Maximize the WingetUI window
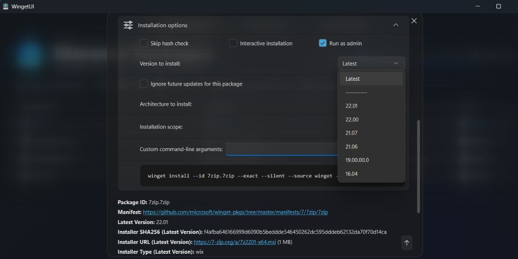 (498, 6)
